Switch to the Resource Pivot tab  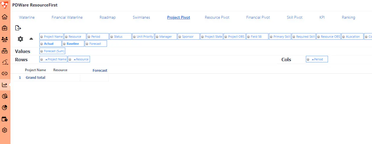pos(217,17)
